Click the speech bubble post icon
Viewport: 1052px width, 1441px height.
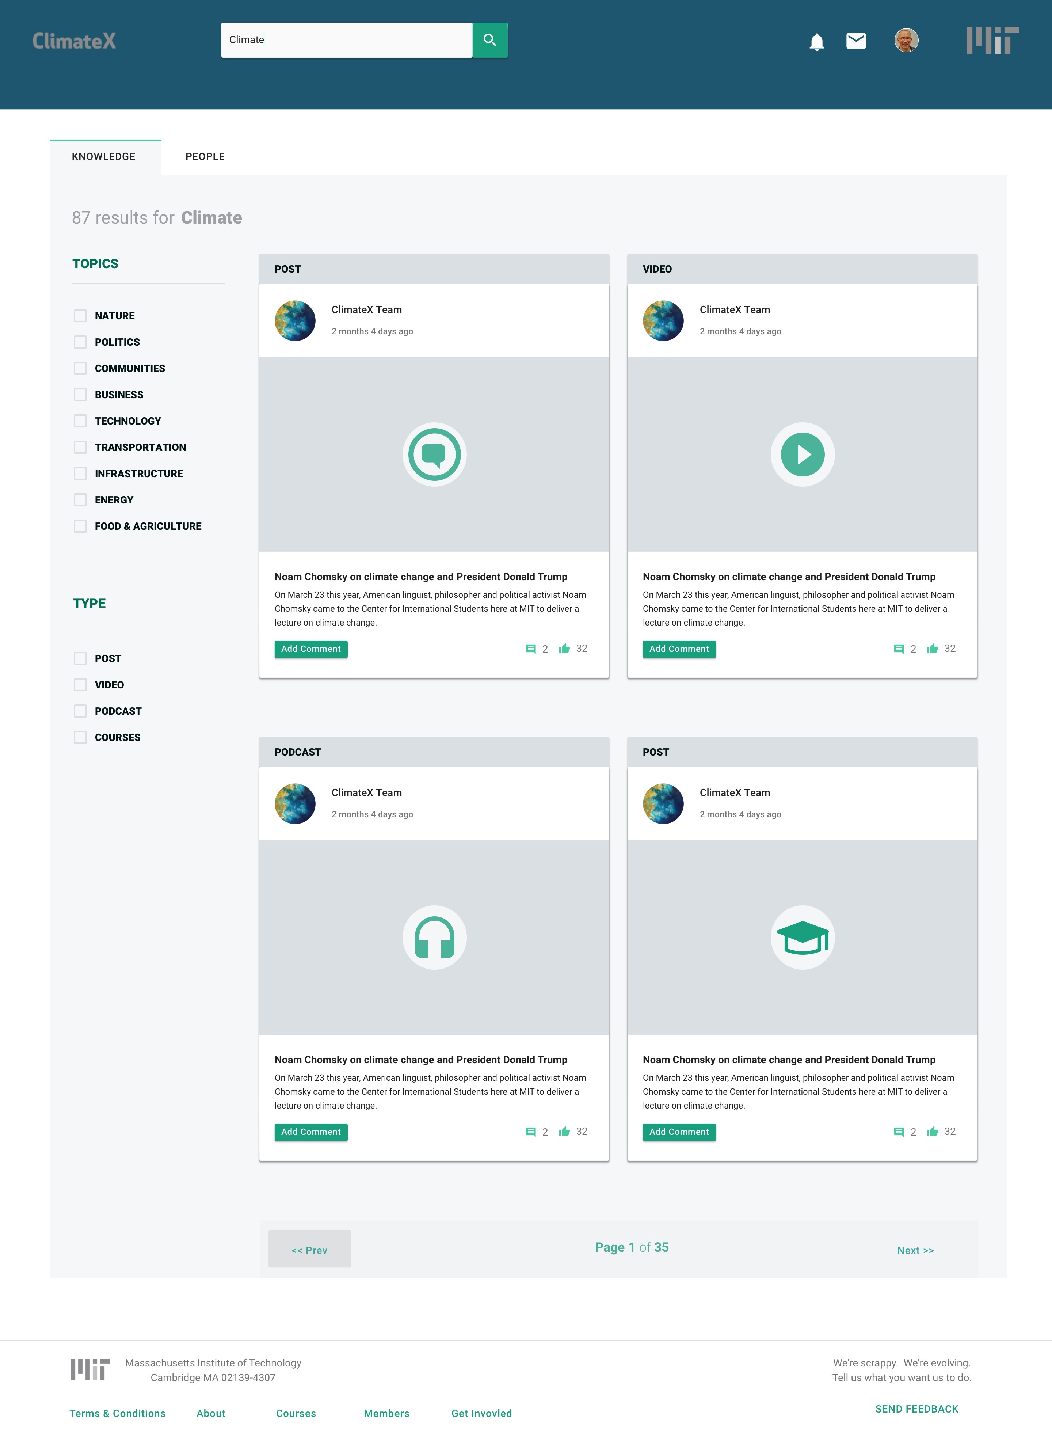click(x=434, y=455)
